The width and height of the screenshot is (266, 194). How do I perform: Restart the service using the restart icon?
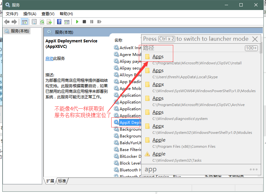pyautogui.click(x=99, y=22)
